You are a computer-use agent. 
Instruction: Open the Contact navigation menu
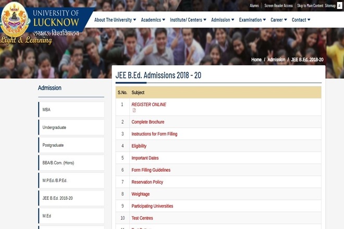pos(301,20)
